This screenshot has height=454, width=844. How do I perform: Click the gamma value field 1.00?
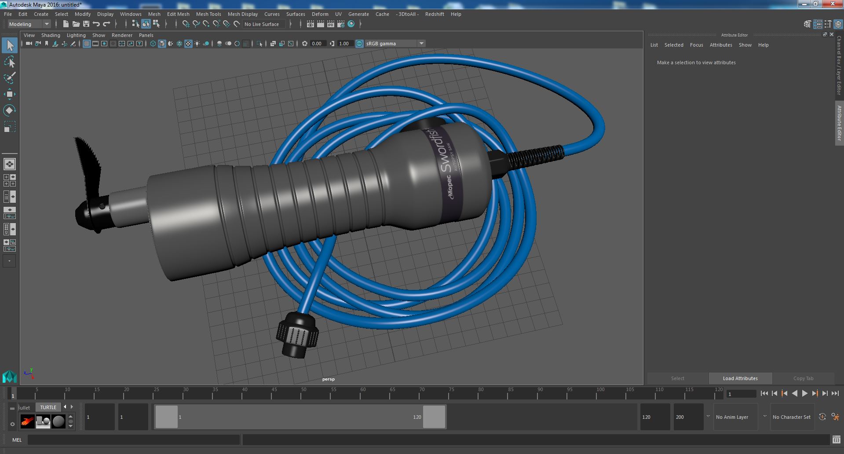[344, 44]
